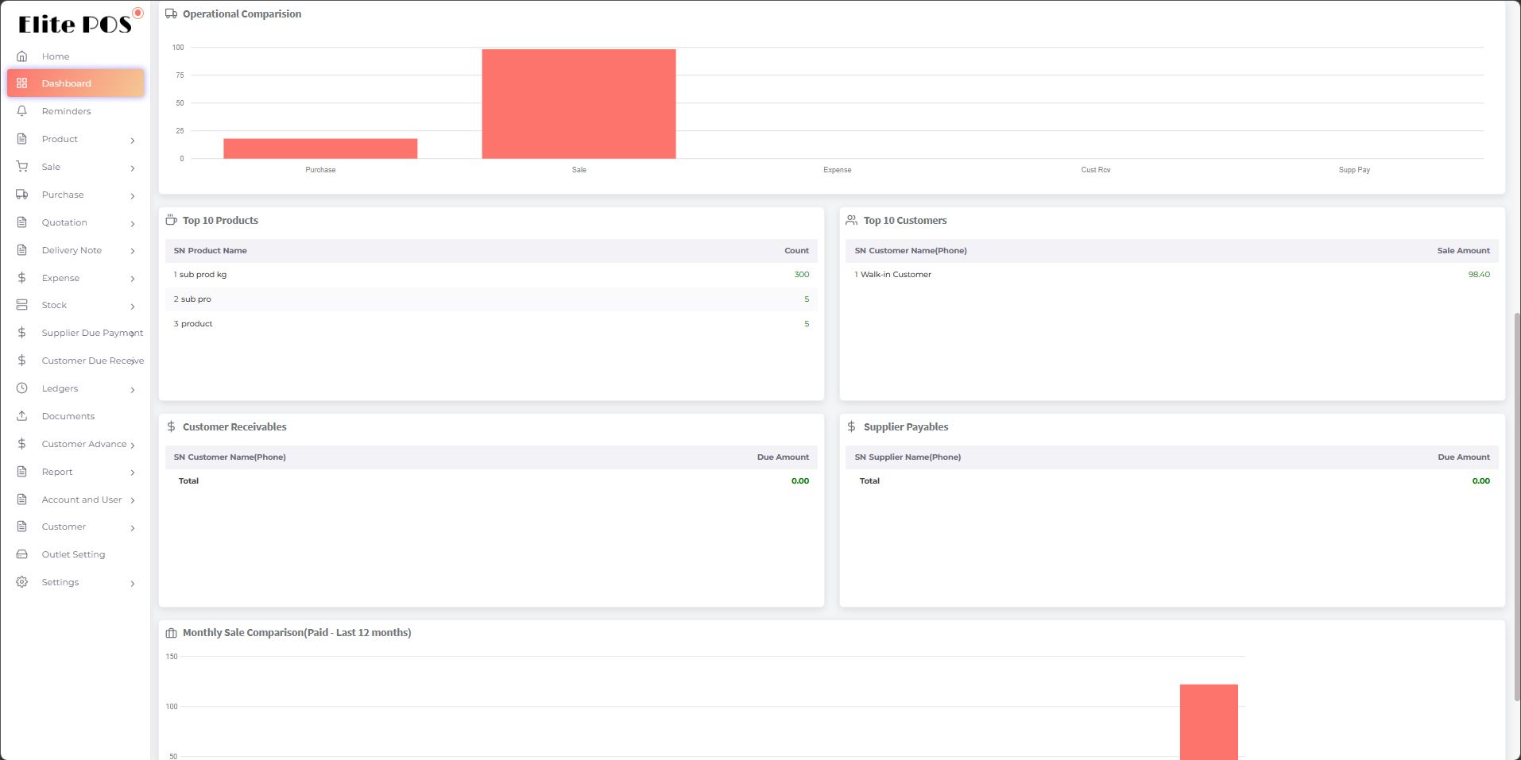Open the Dashboard menu item
Viewport: 1521px width, 760px height.
pos(75,83)
